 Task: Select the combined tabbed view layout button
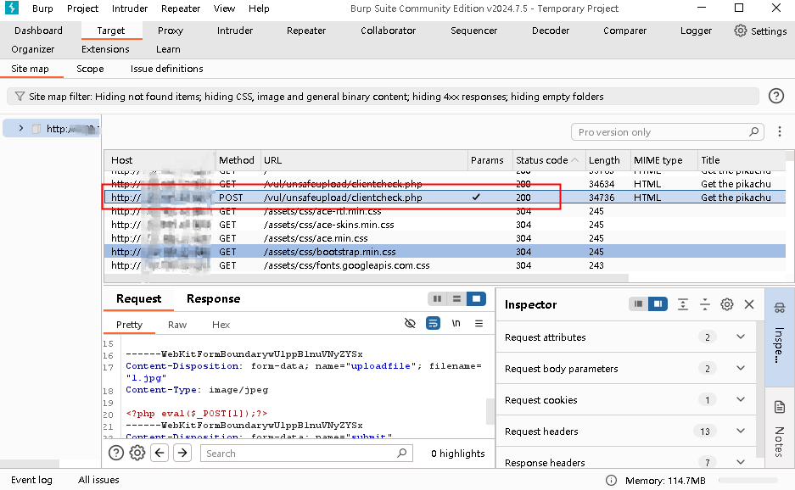(476, 299)
